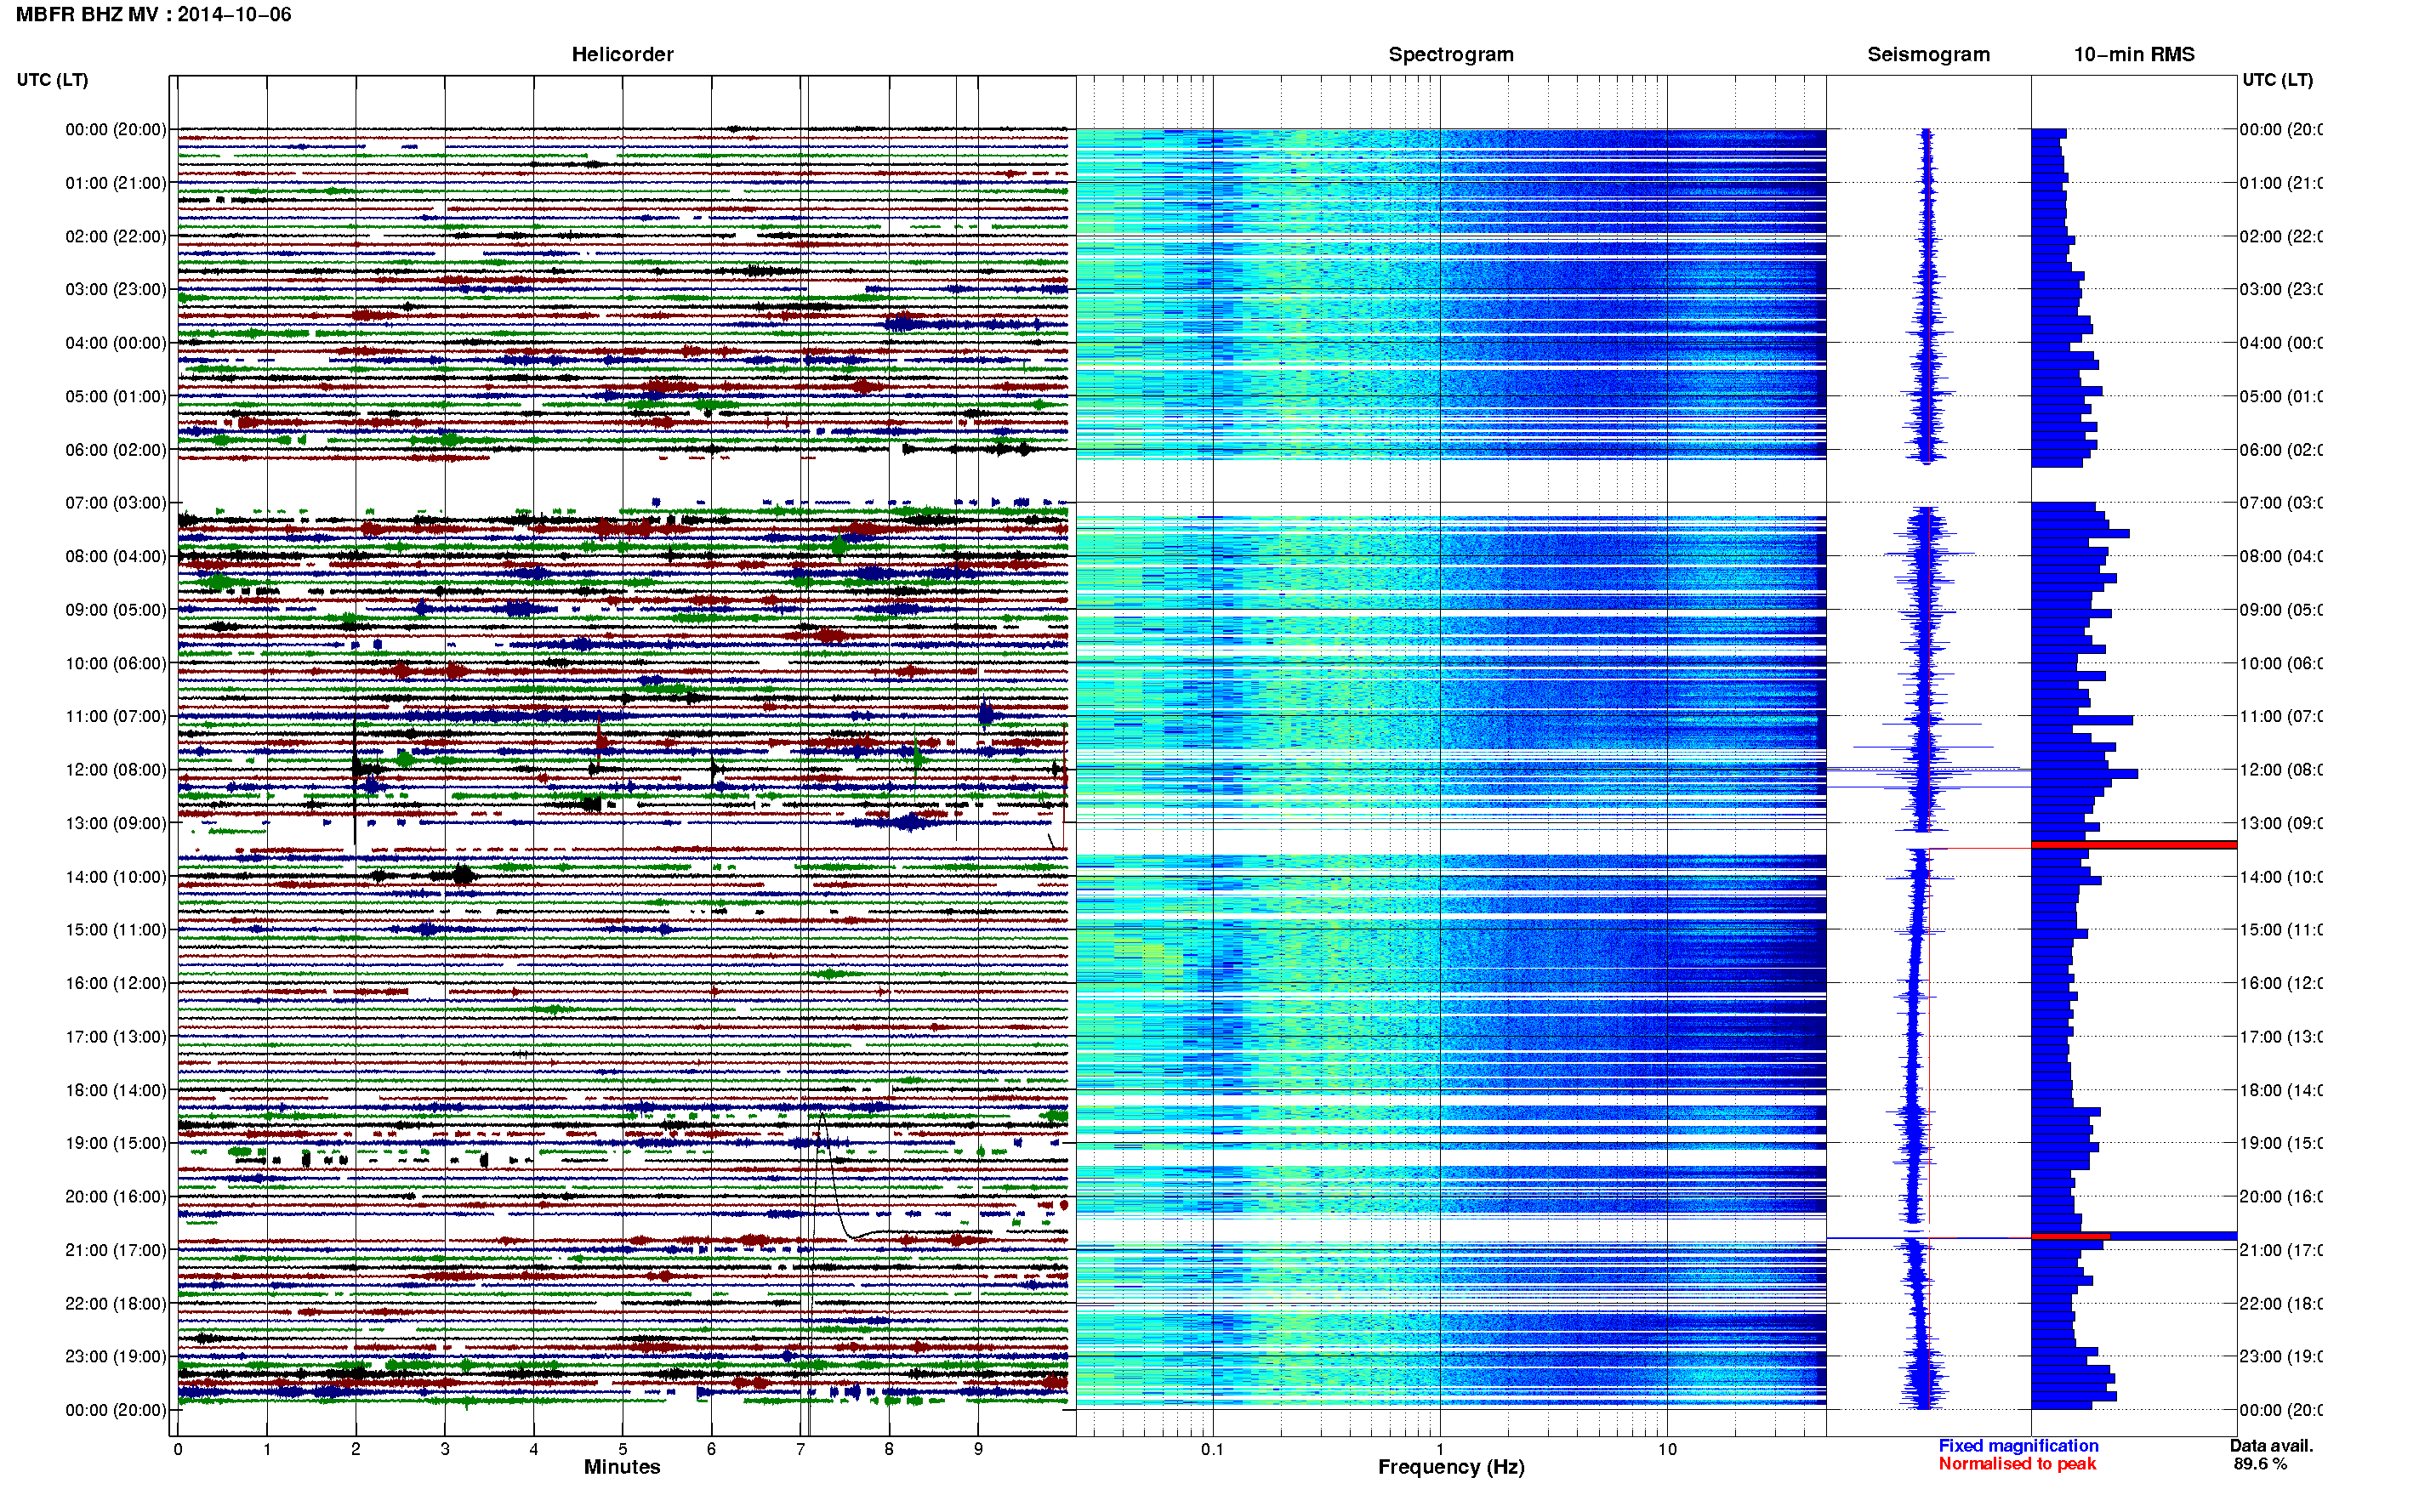Click the Frequency (Hz) axis label
This screenshot has width=2419, height=1512.
(x=1451, y=1468)
